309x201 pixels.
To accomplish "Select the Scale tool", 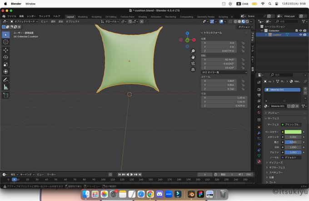I will pyautogui.click(x=6, y=65).
